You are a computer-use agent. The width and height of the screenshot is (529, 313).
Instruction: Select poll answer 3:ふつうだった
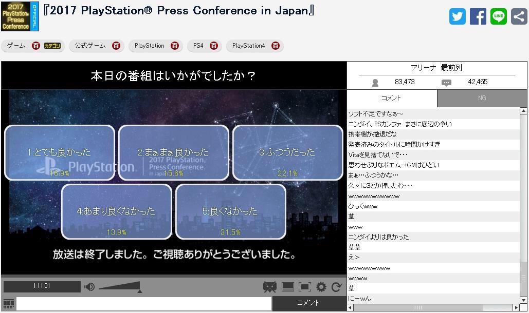(288, 153)
